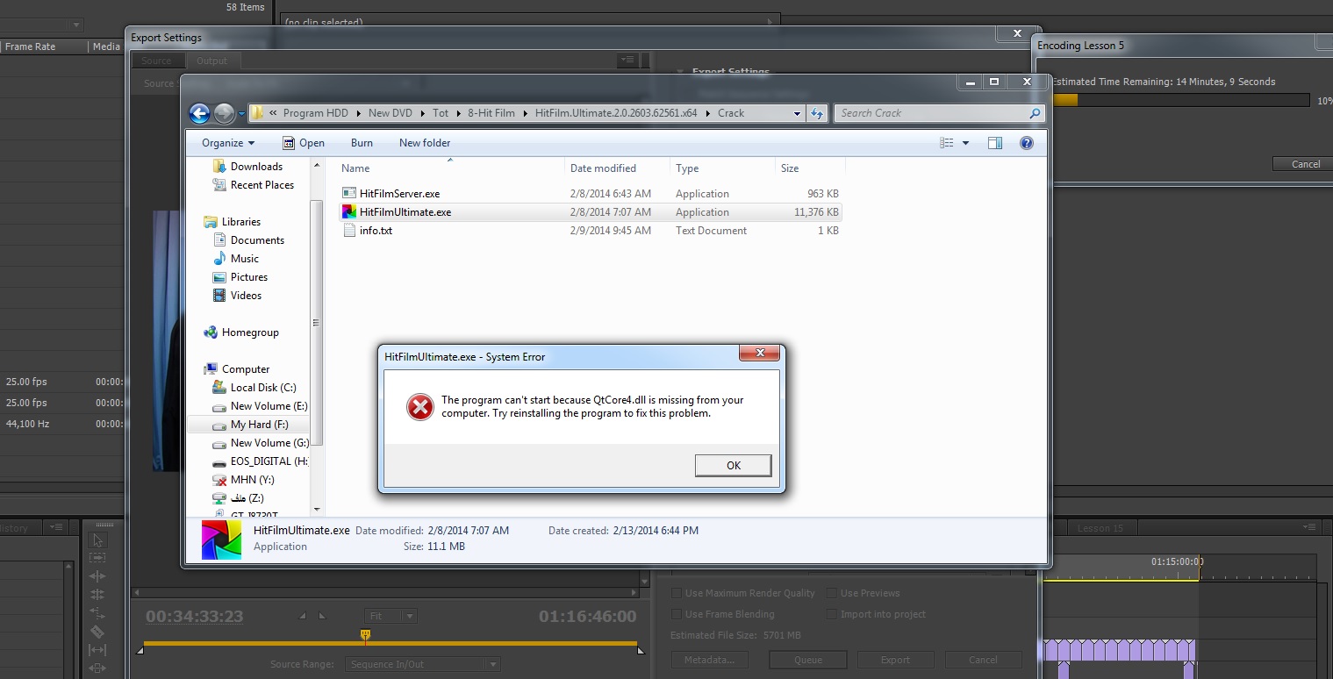This screenshot has width=1333, height=679.
Task: Enable the Use Previews checkbox
Action: pos(831,593)
